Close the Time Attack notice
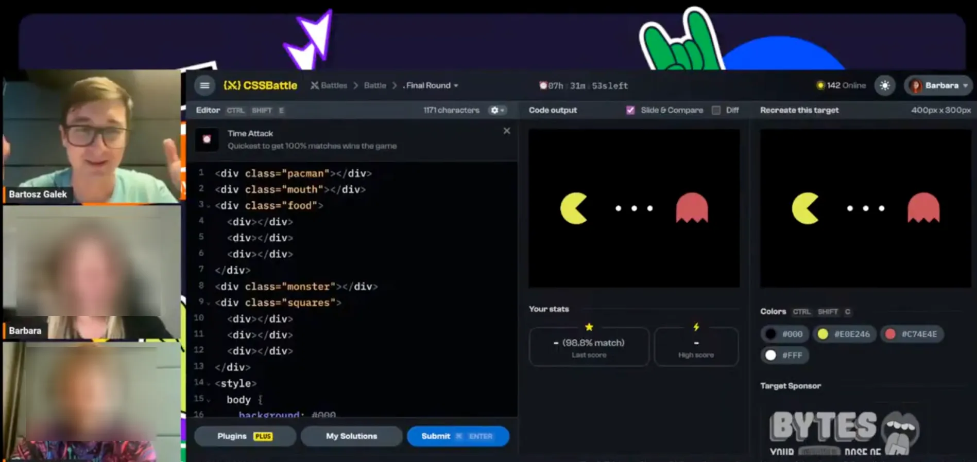Viewport: 977px width, 462px height. pyautogui.click(x=507, y=131)
